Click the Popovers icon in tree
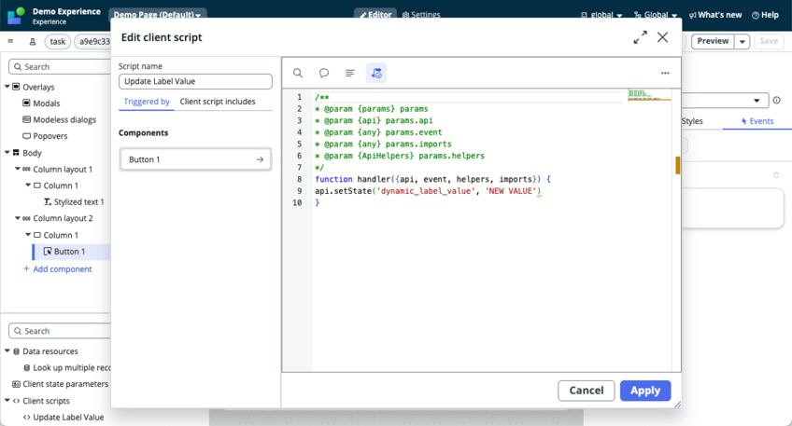The width and height of the screenshot is (792, 426). 26,135
